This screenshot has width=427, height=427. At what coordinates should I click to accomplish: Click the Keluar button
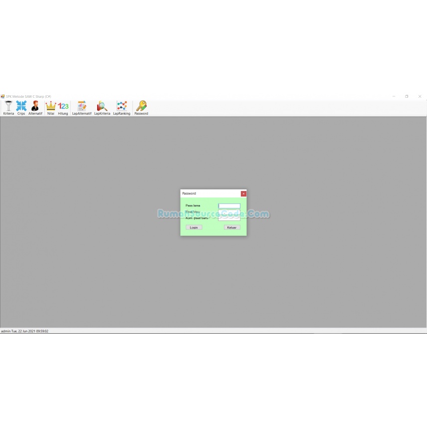(232, 227)
